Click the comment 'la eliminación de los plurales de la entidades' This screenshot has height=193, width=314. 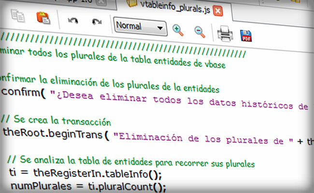pyautogui.click(x=129, y=84)
